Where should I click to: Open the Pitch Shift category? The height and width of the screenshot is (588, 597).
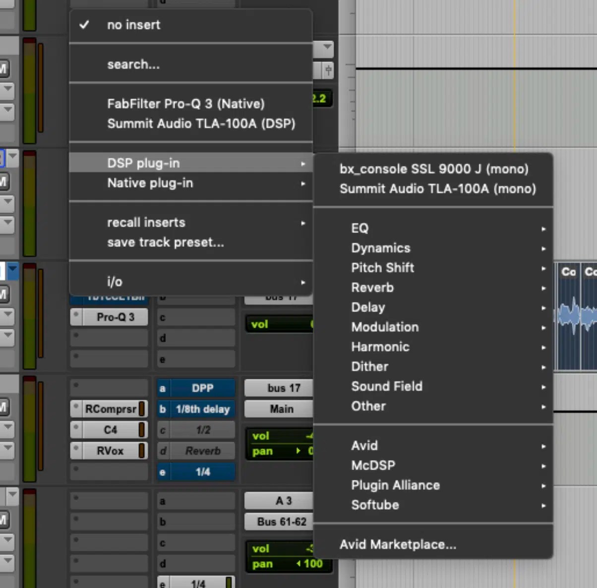(x=434, y=268)
